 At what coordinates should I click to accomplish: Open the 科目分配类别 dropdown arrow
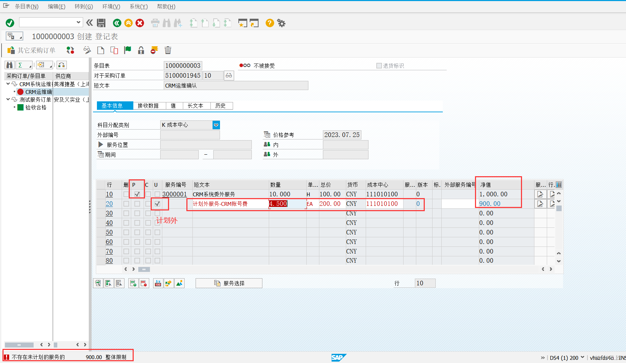216,125
